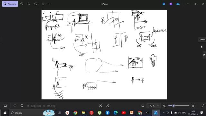Open the red Яндекс icon in the taskbar

(91, 113)
